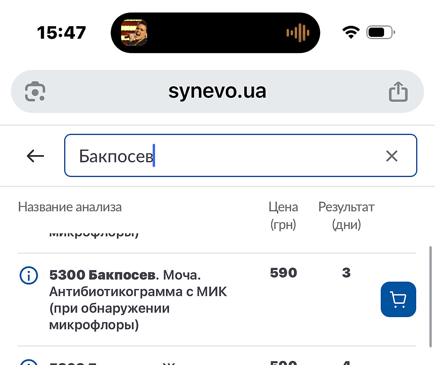Tap the 3-day result value
Image resolution: width=435 pixels, height=365 pixels.
click(x=346, y=273)
